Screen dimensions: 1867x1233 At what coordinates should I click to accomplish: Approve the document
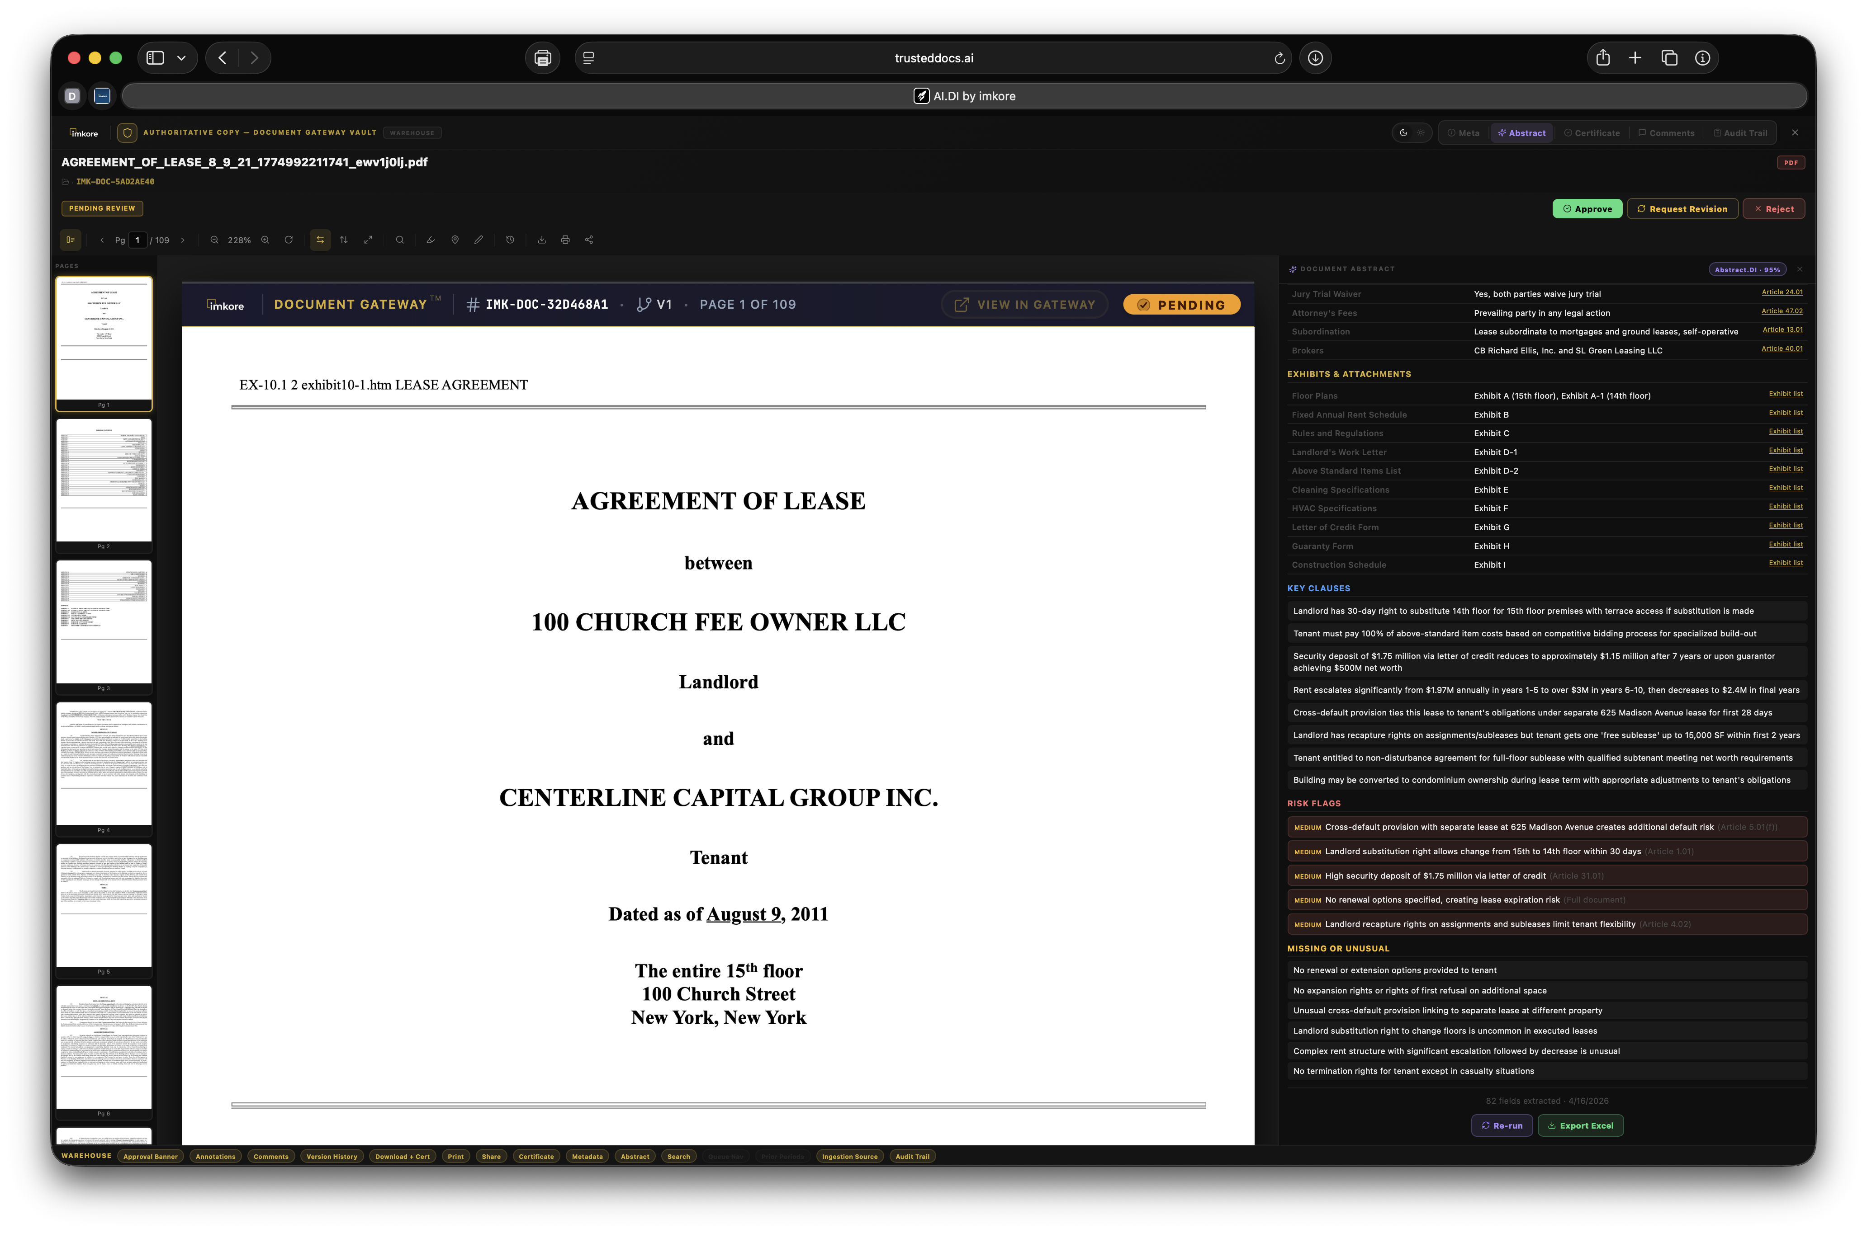tap(1587, 209)
